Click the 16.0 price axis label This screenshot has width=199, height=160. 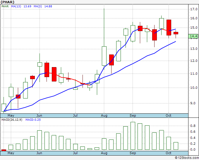(x=194, y=18)
